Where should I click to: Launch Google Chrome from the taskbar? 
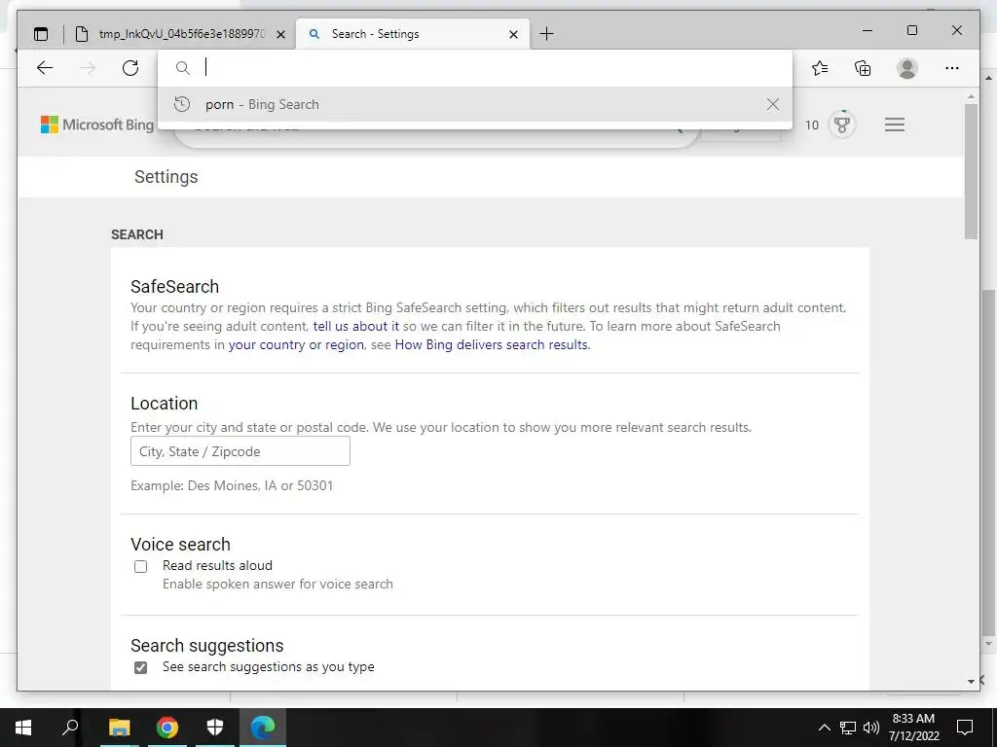167,728
